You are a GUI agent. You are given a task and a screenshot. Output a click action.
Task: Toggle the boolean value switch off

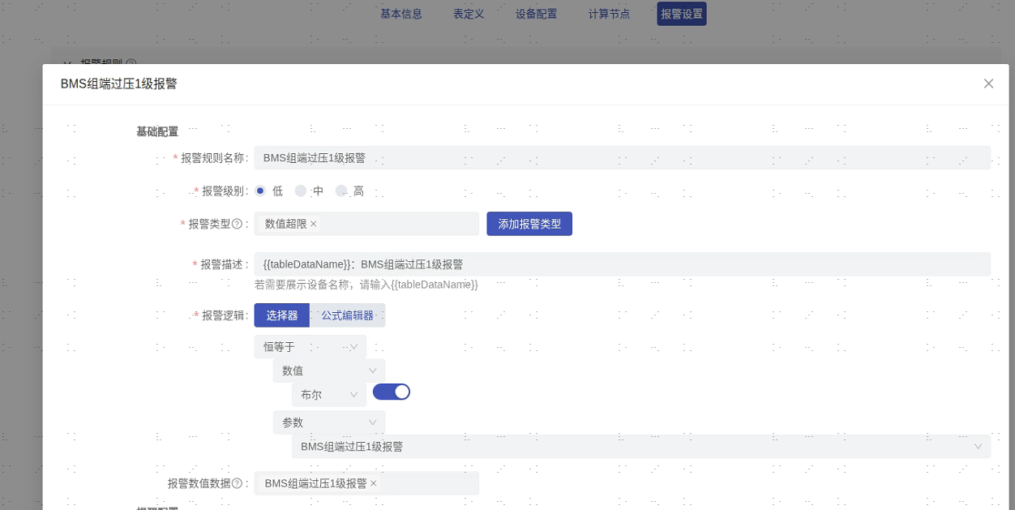click(391, 392)
